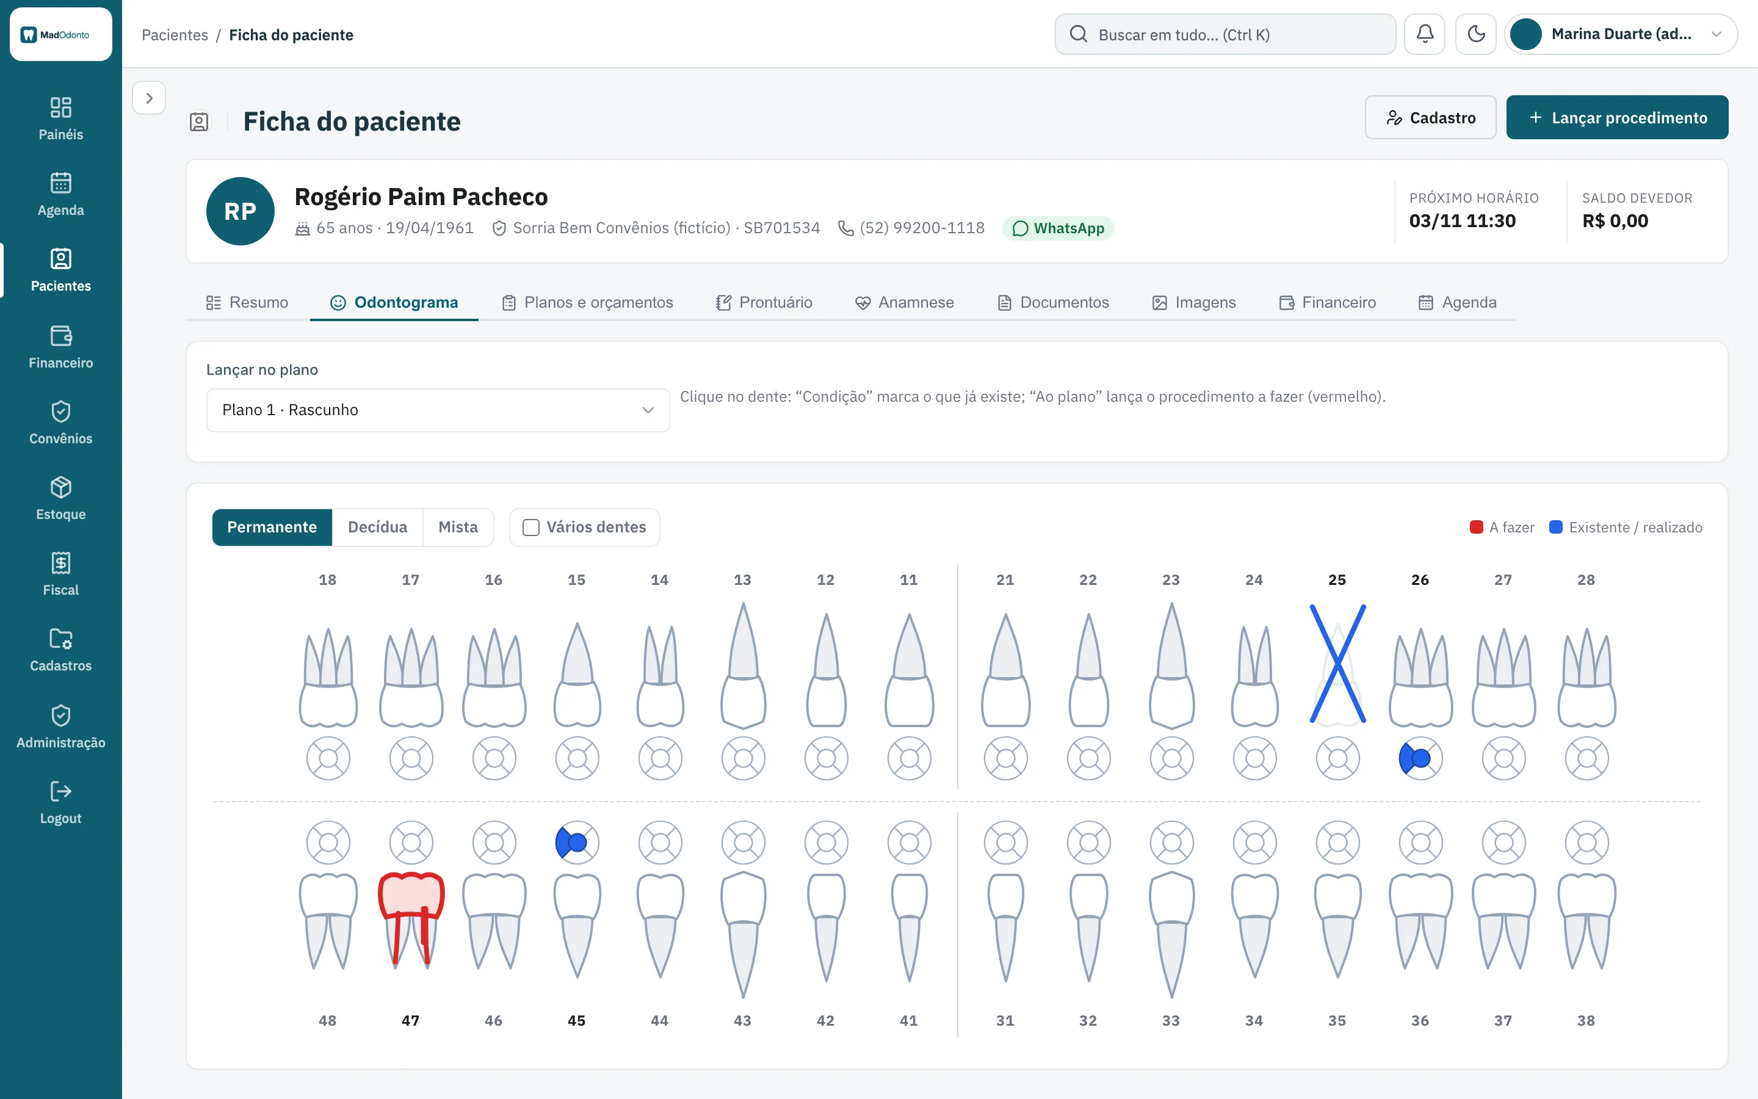
Task: Click red A fazer legend swatch
Action: click(1476, 527)
